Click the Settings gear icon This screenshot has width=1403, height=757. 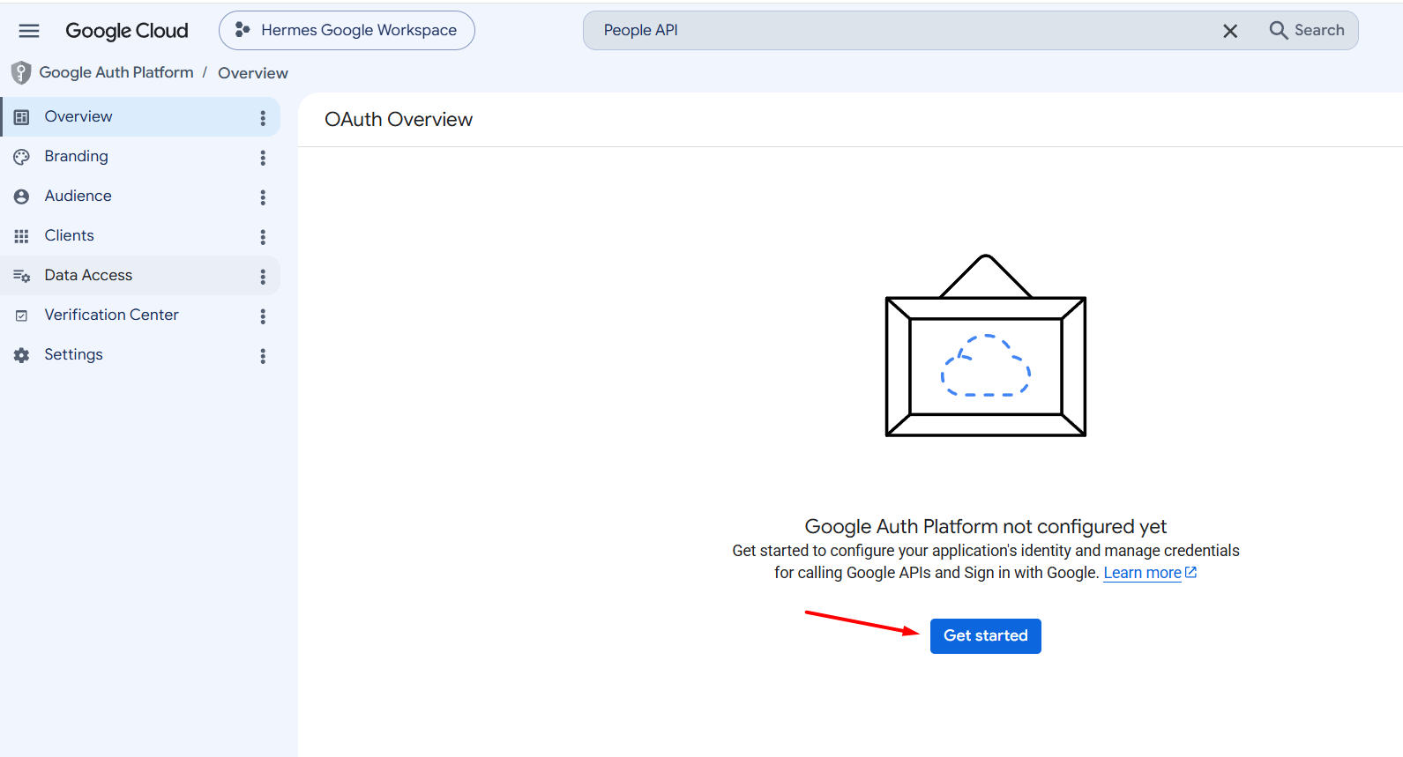coord(22,355)
